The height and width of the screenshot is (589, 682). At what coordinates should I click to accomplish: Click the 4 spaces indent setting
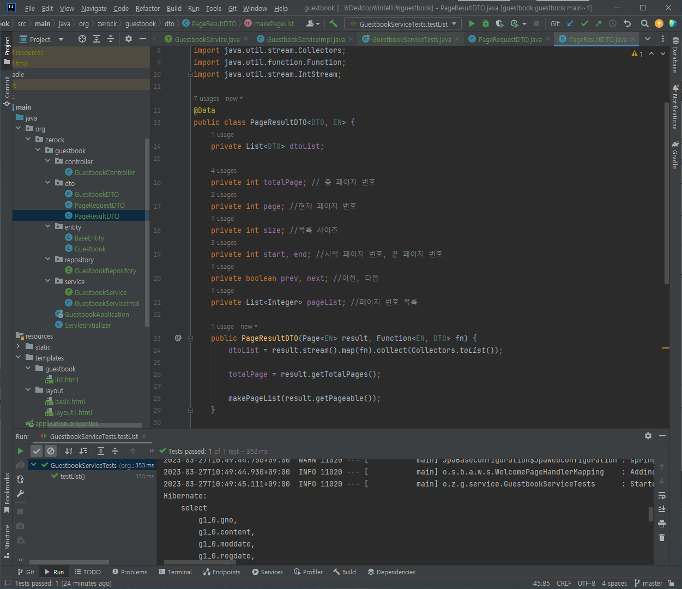coord(614,583)
